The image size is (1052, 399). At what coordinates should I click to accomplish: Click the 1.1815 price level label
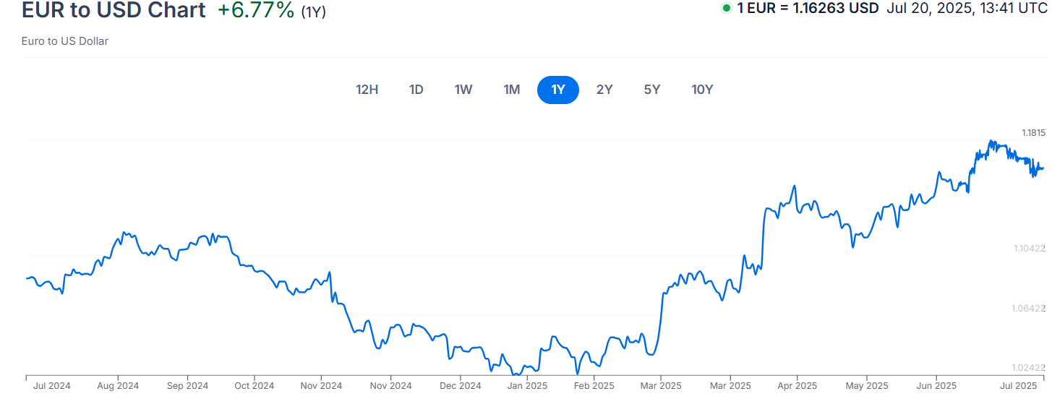pos(1033,132)
